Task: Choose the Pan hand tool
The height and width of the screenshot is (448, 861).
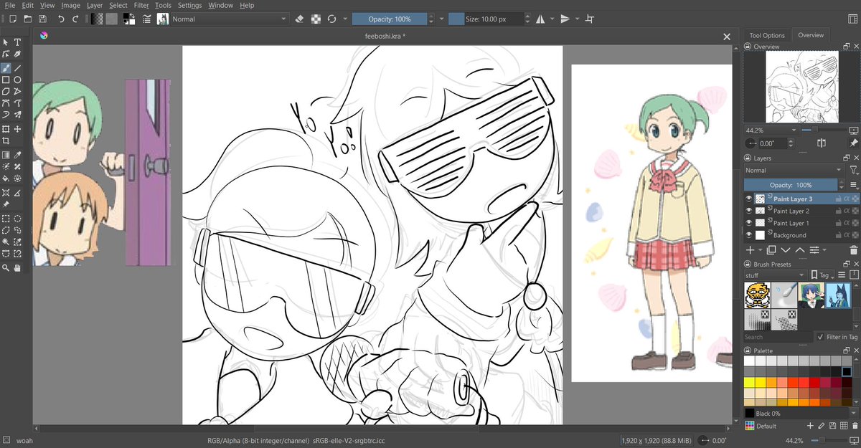Action: 18,268
